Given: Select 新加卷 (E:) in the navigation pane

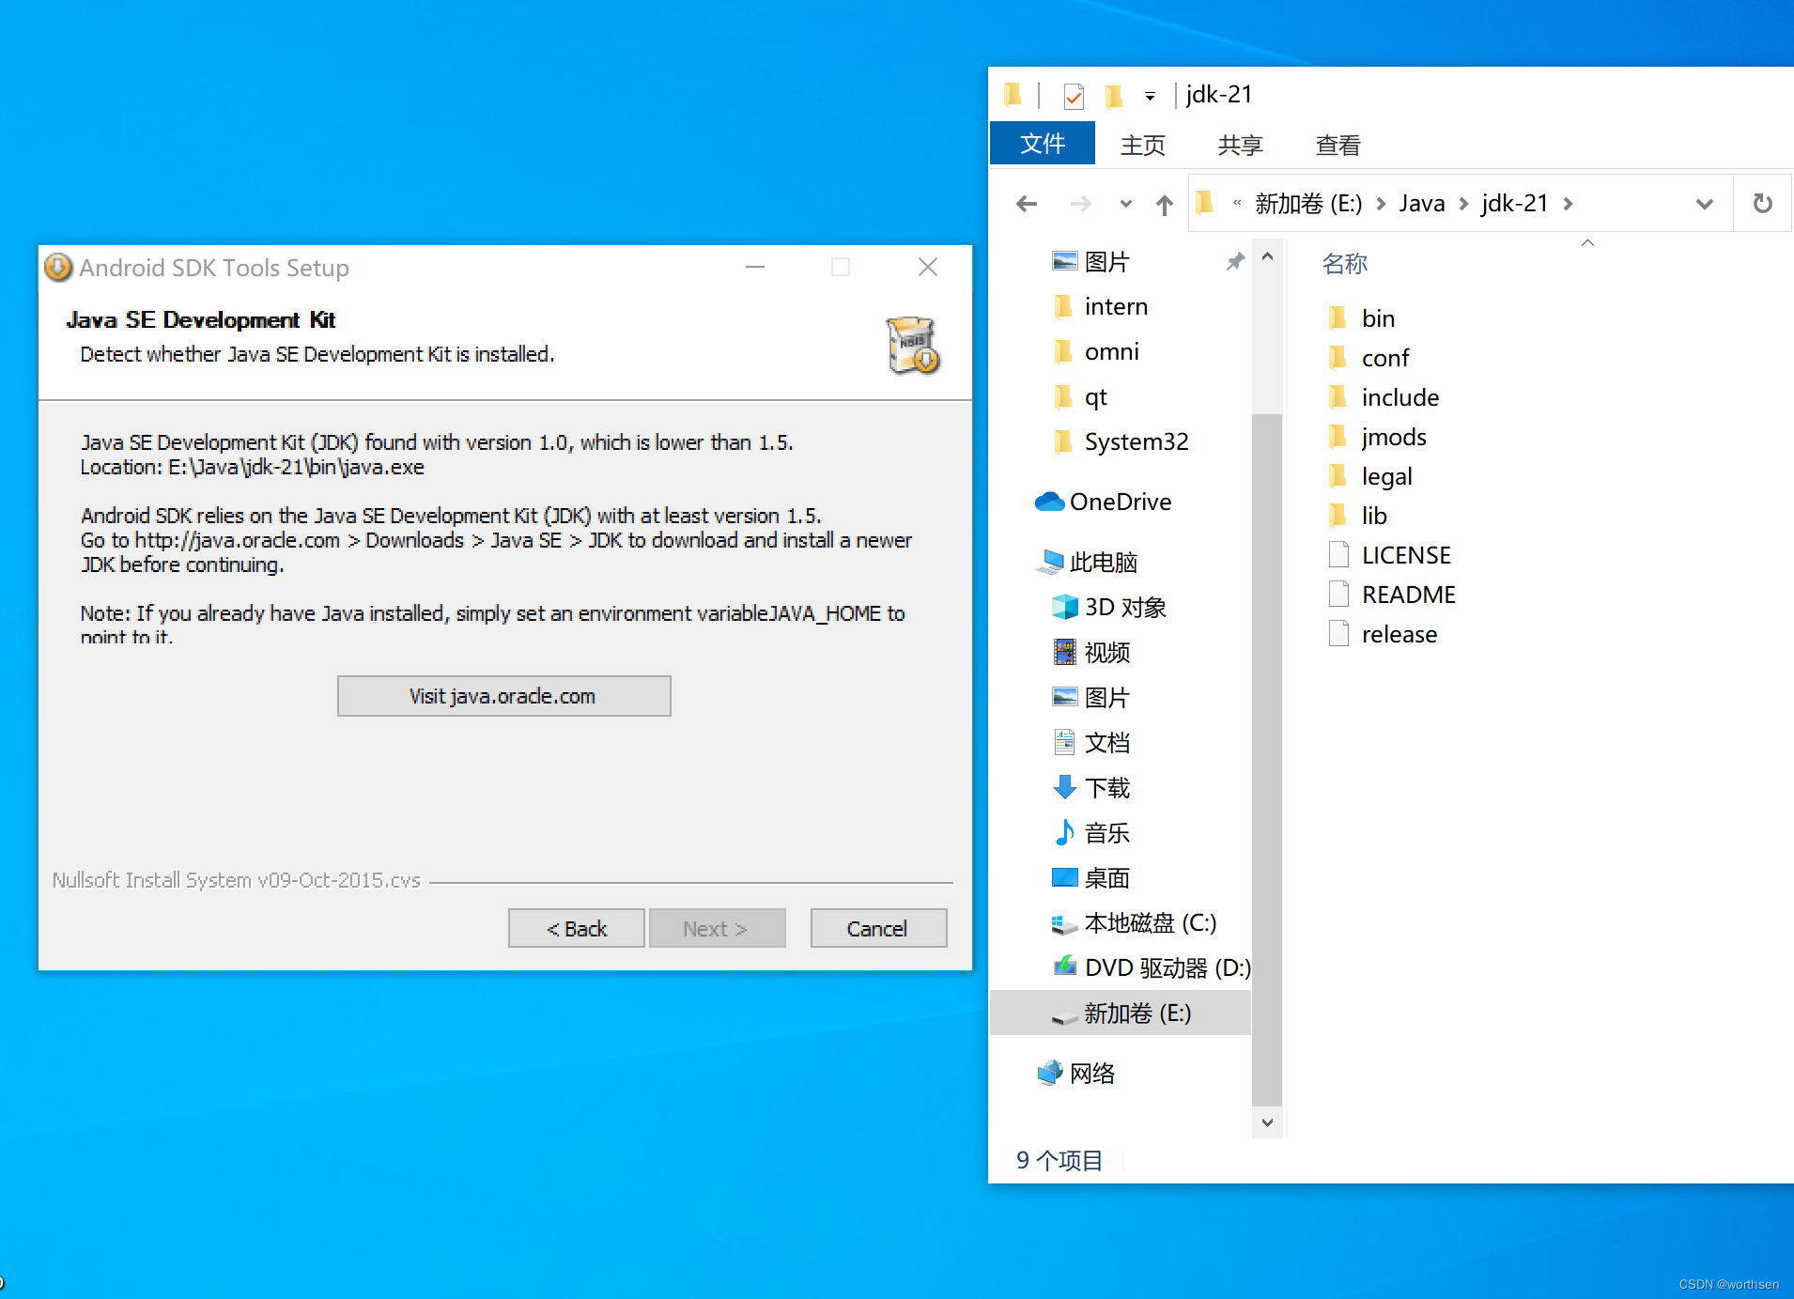Looking at the screenshot, I should click(x=1121, y=1013).
